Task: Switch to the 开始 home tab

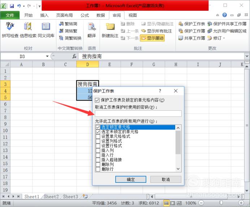Action: pyautogui.click(x=29, y=15)
